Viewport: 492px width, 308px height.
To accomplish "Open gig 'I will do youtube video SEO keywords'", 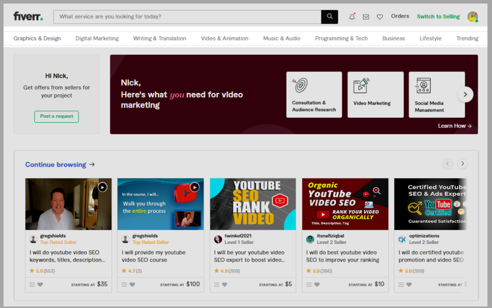I will click(67, 256).
